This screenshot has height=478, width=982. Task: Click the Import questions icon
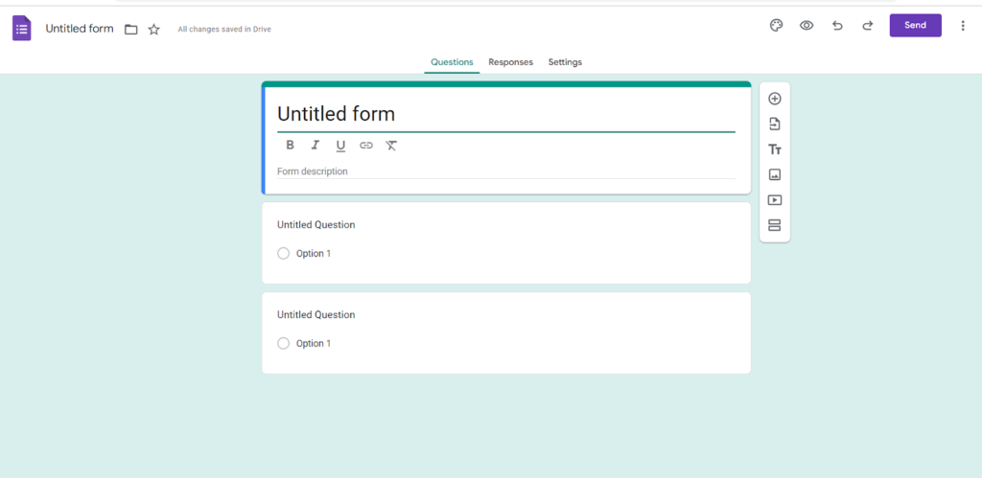tap(775, 124)
